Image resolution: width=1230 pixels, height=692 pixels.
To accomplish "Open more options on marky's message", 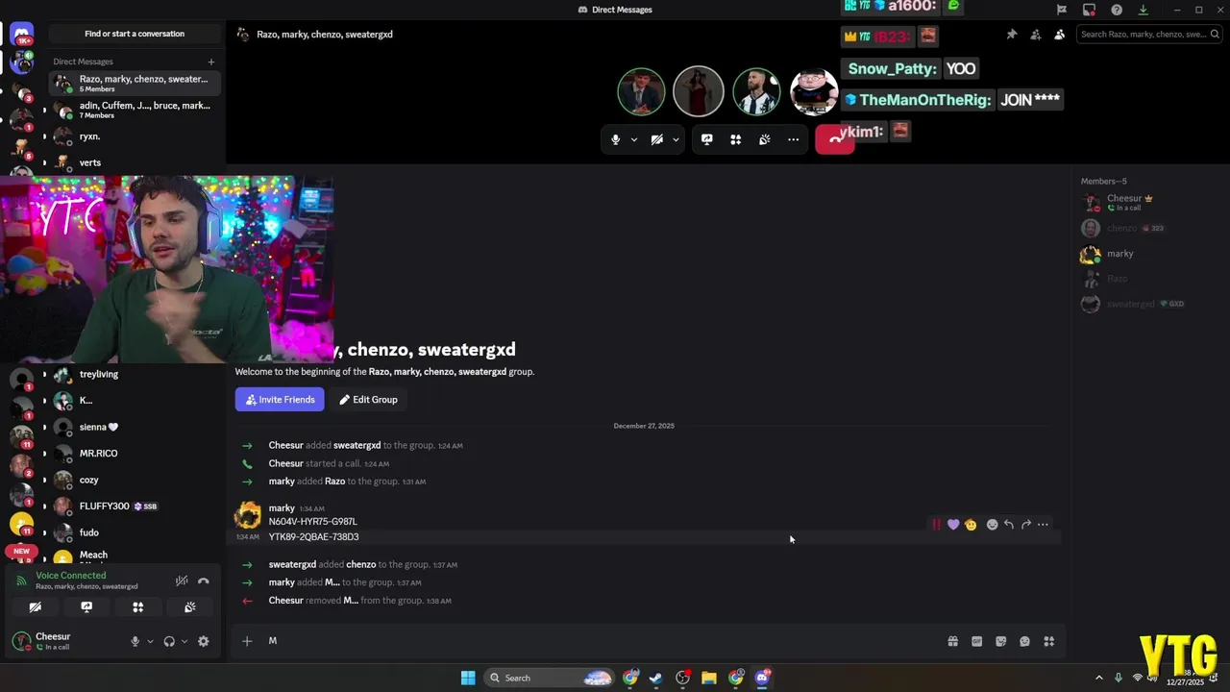I will (x=1043, y=525).
